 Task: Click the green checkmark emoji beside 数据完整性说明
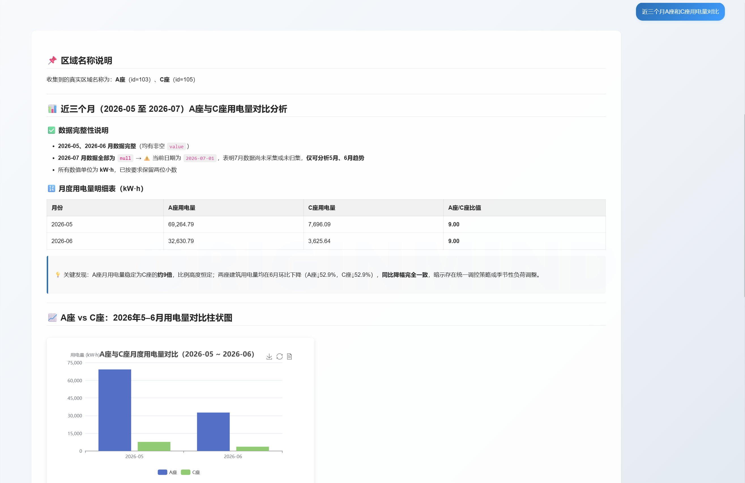(x=51, y=130)
